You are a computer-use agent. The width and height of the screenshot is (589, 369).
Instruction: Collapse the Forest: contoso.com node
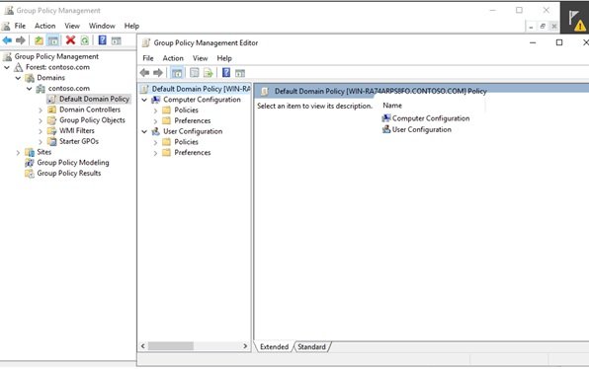[x=7, y=67]
